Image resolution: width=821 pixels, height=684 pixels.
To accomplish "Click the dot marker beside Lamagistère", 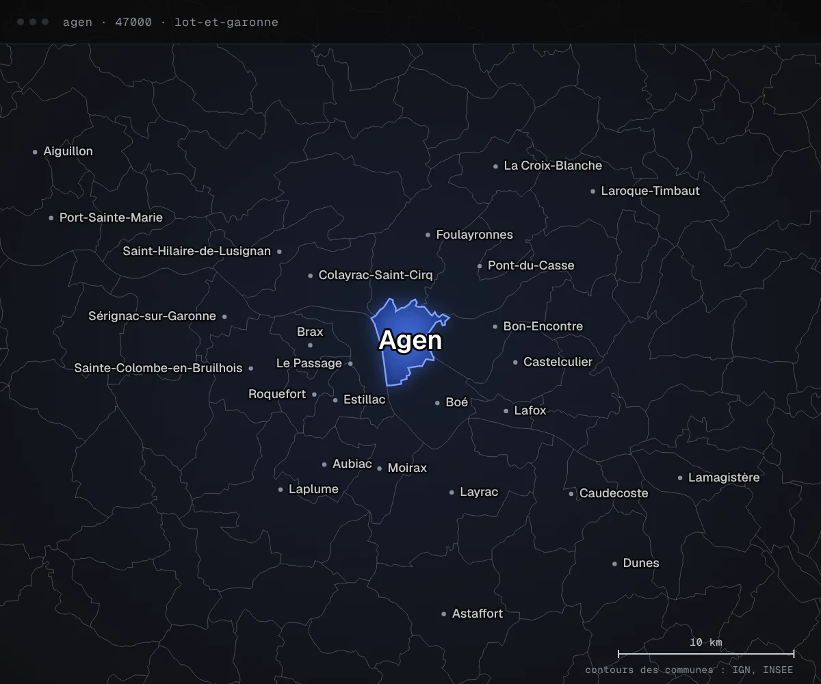I will tap(679, 478).
